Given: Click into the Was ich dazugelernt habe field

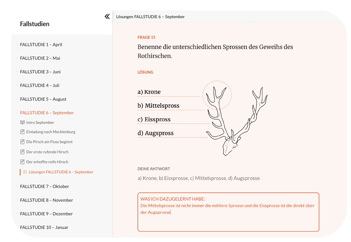Looking at the screenshot, I should [228, 212].
